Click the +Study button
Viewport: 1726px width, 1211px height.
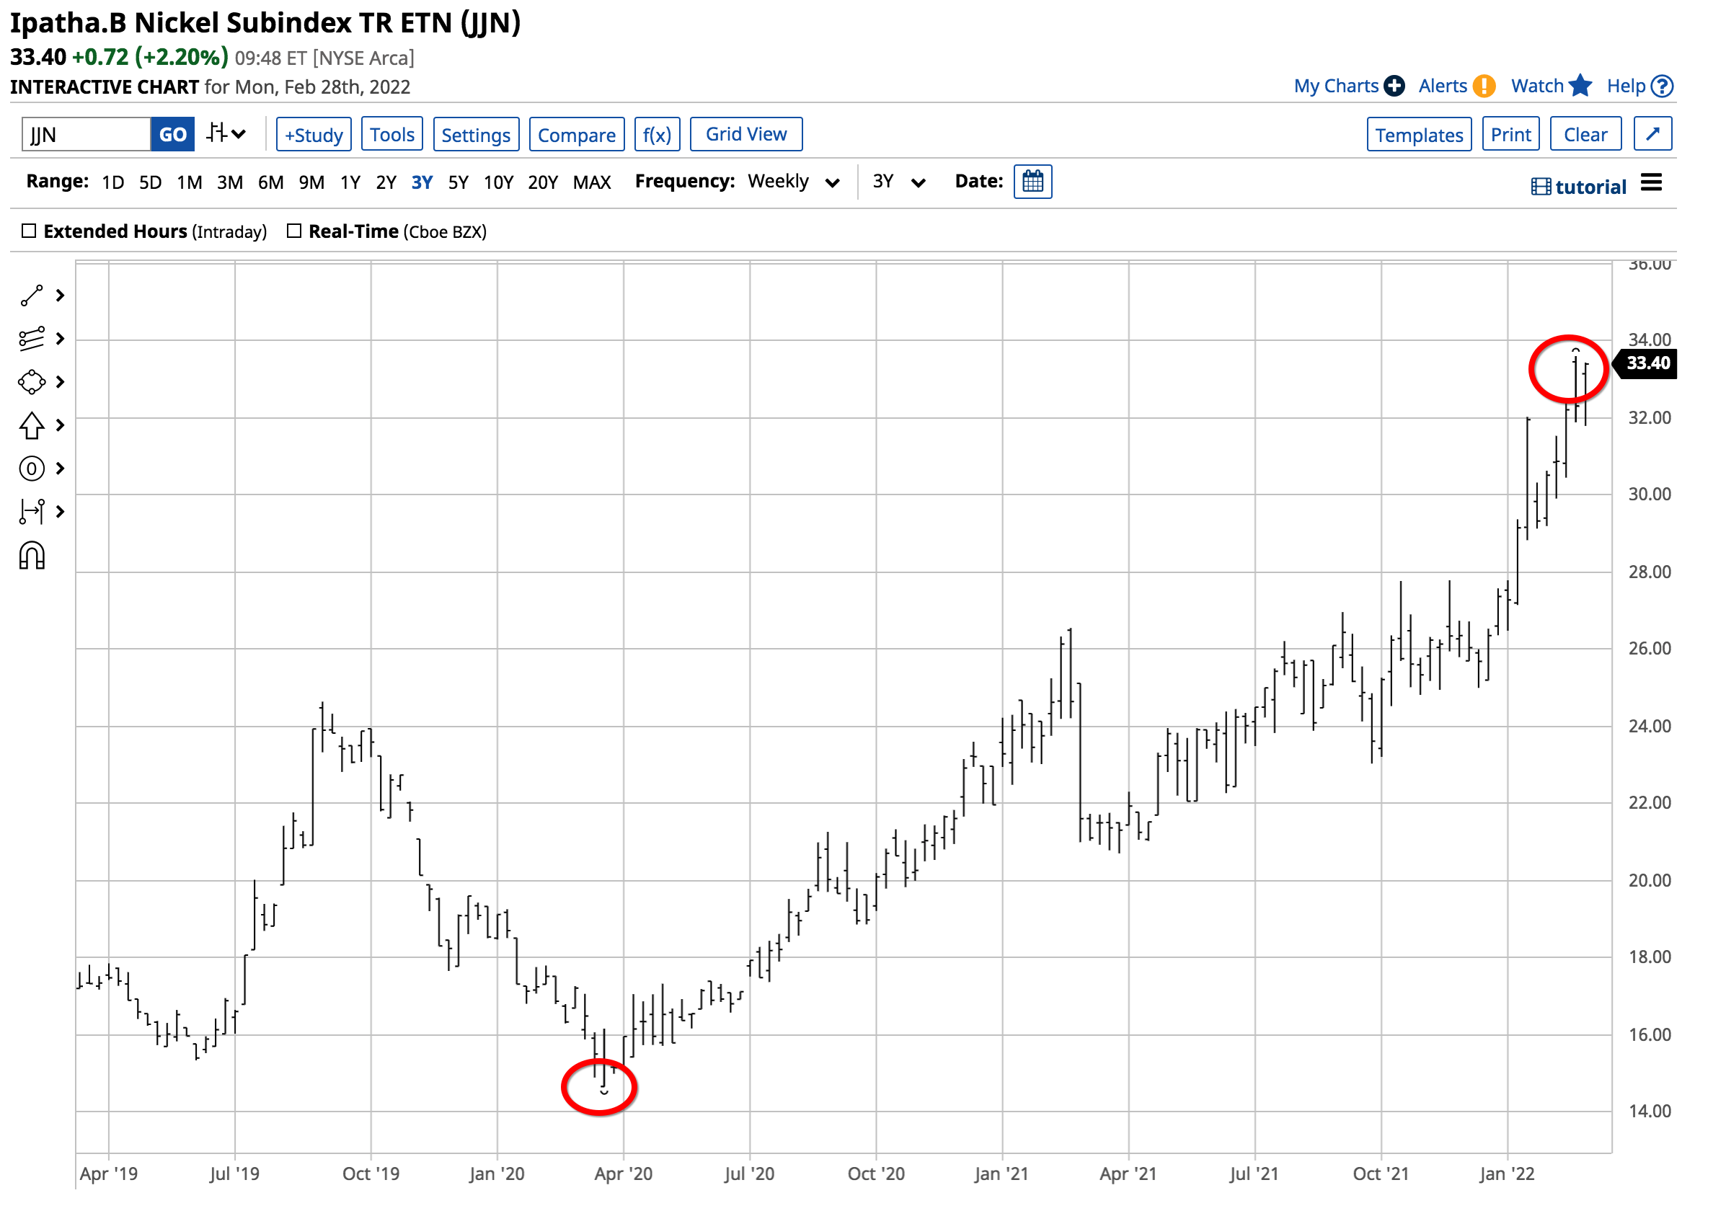314,135
